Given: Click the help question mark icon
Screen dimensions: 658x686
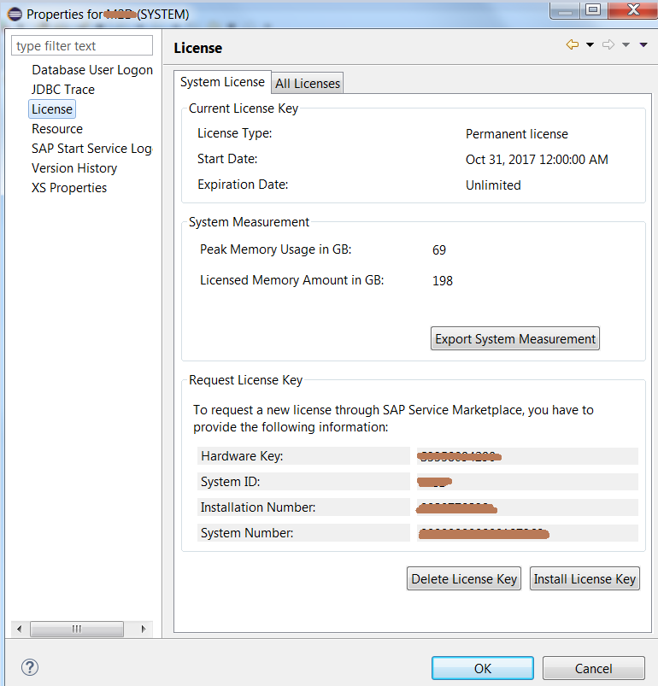Looking at the screenshot, I should pyautogui.click(x=30, y=667).
